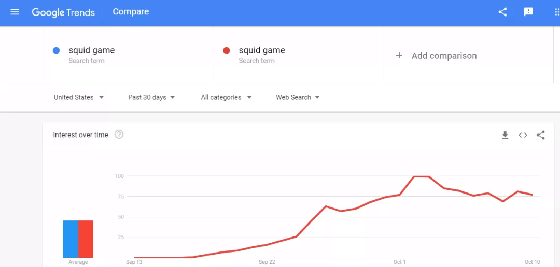Click the red line peak near Oct 1

click(x=414, y=176)
